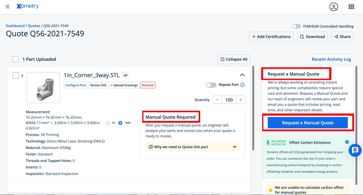This screenshot has height=195, width=363.
Task: Click the green carbon offset info icon
Action: click(347, 142)
